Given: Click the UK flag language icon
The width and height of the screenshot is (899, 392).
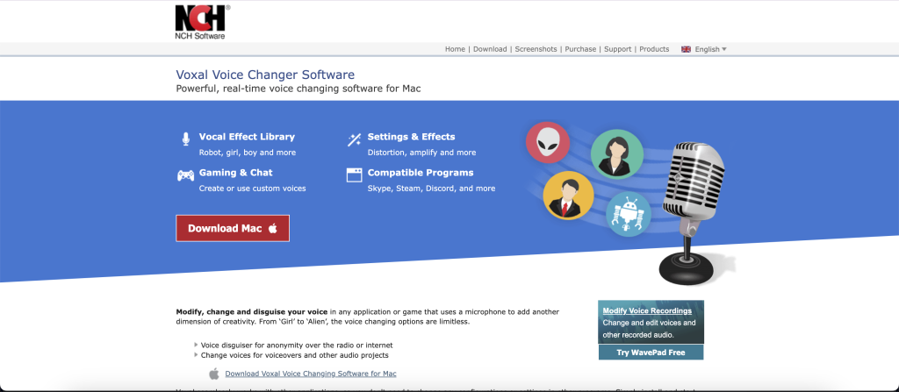Looking at the screenshot, I should [x=686, y=49].
